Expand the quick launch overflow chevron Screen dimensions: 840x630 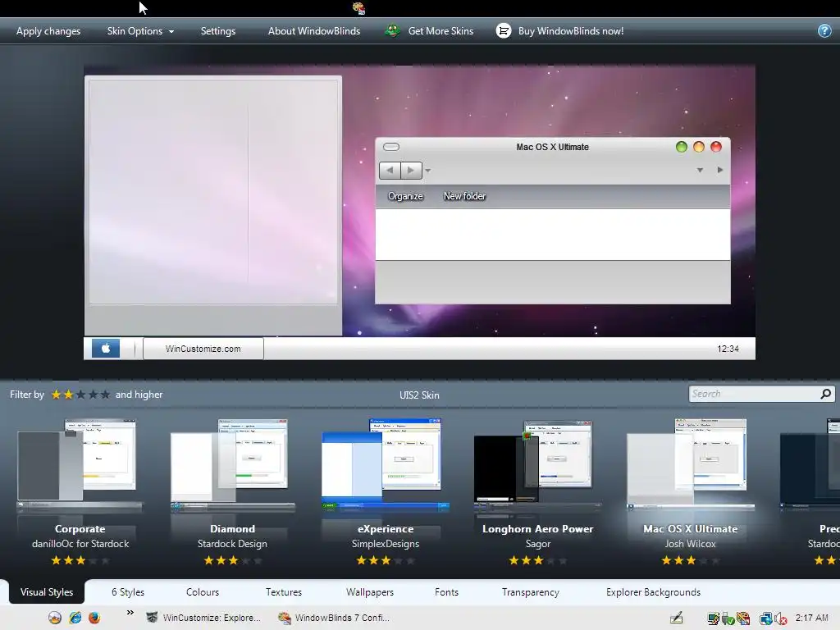click(130, 612)
